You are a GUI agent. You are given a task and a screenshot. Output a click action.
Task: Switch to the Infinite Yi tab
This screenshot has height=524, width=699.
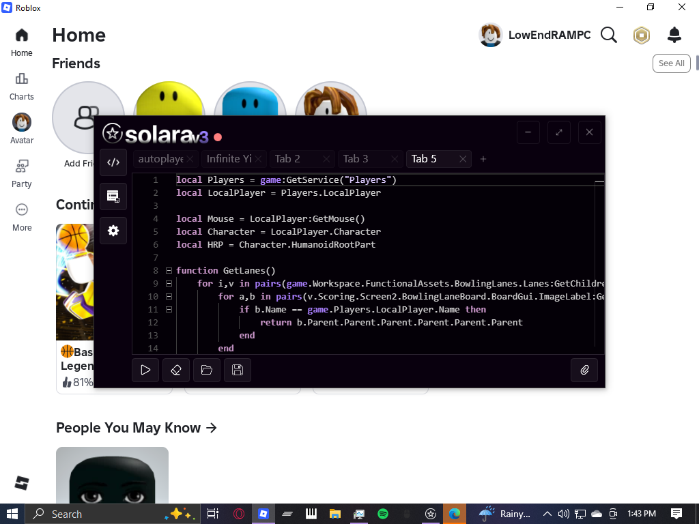coord(229,159)
